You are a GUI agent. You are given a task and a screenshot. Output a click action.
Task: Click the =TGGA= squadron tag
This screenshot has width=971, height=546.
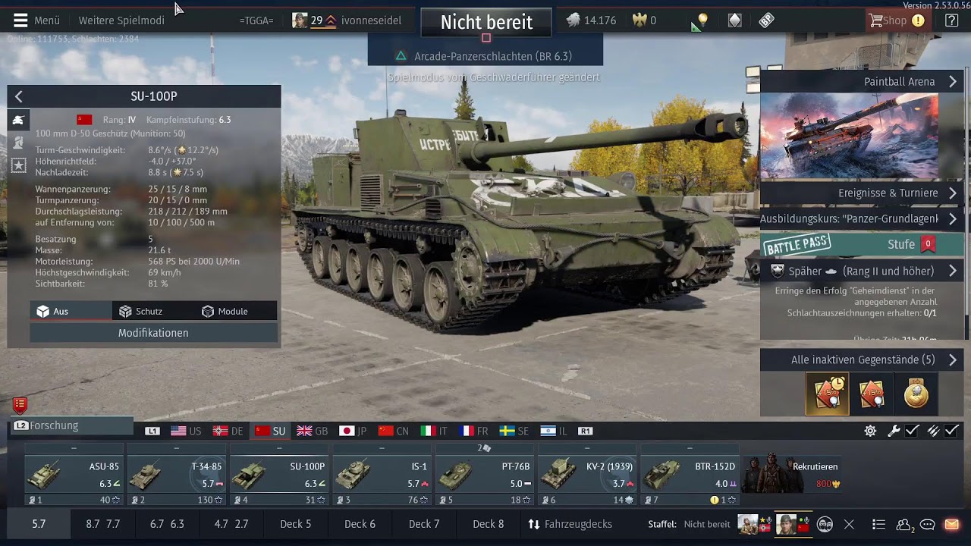point(256,20)
